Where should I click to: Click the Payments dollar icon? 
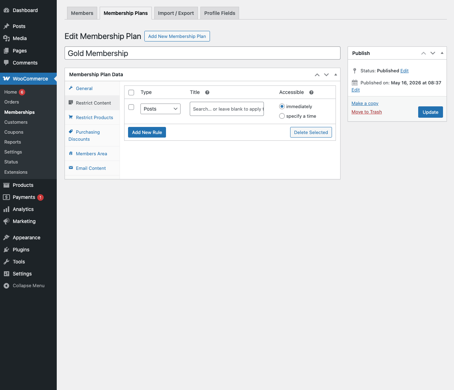point(6,197)
